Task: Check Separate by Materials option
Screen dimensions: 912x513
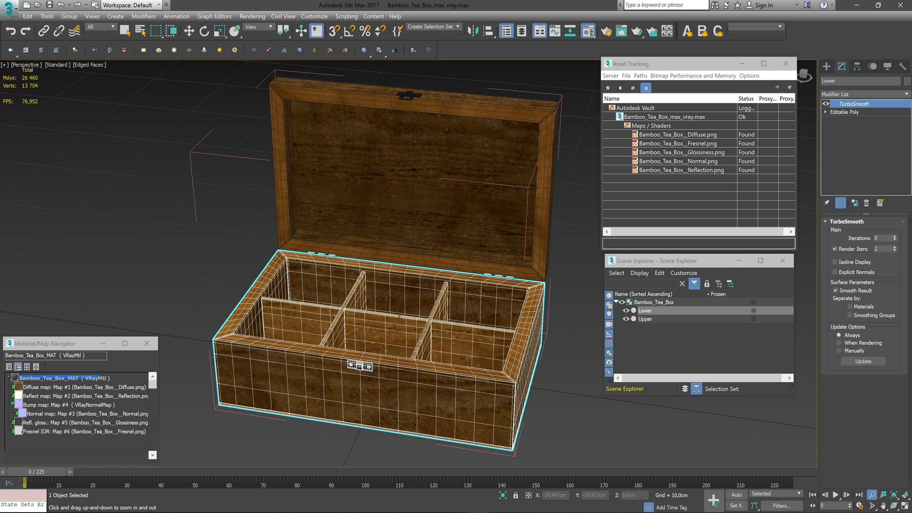Action: coord(850,307)
